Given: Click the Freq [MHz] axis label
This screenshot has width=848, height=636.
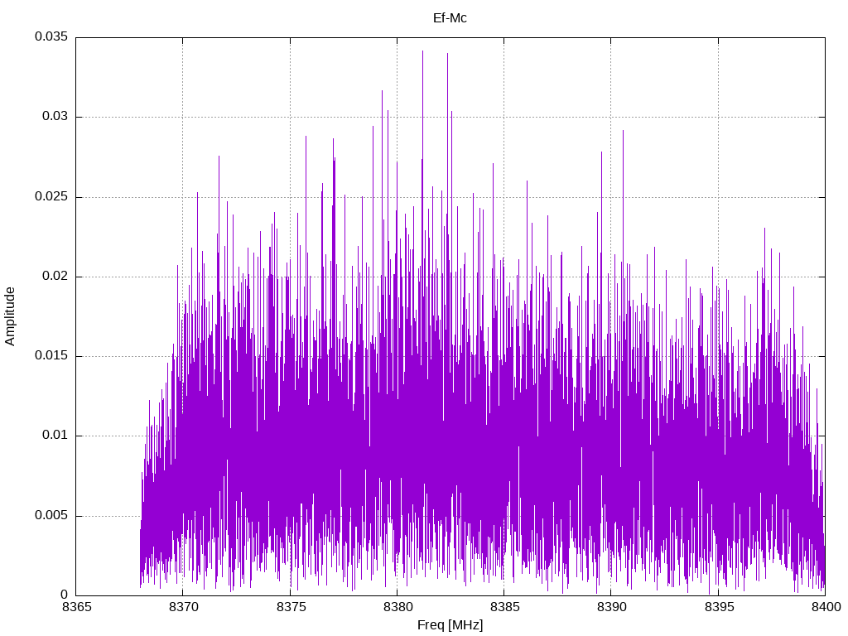Looking at the screenshot, I should [x=450, y=625].
